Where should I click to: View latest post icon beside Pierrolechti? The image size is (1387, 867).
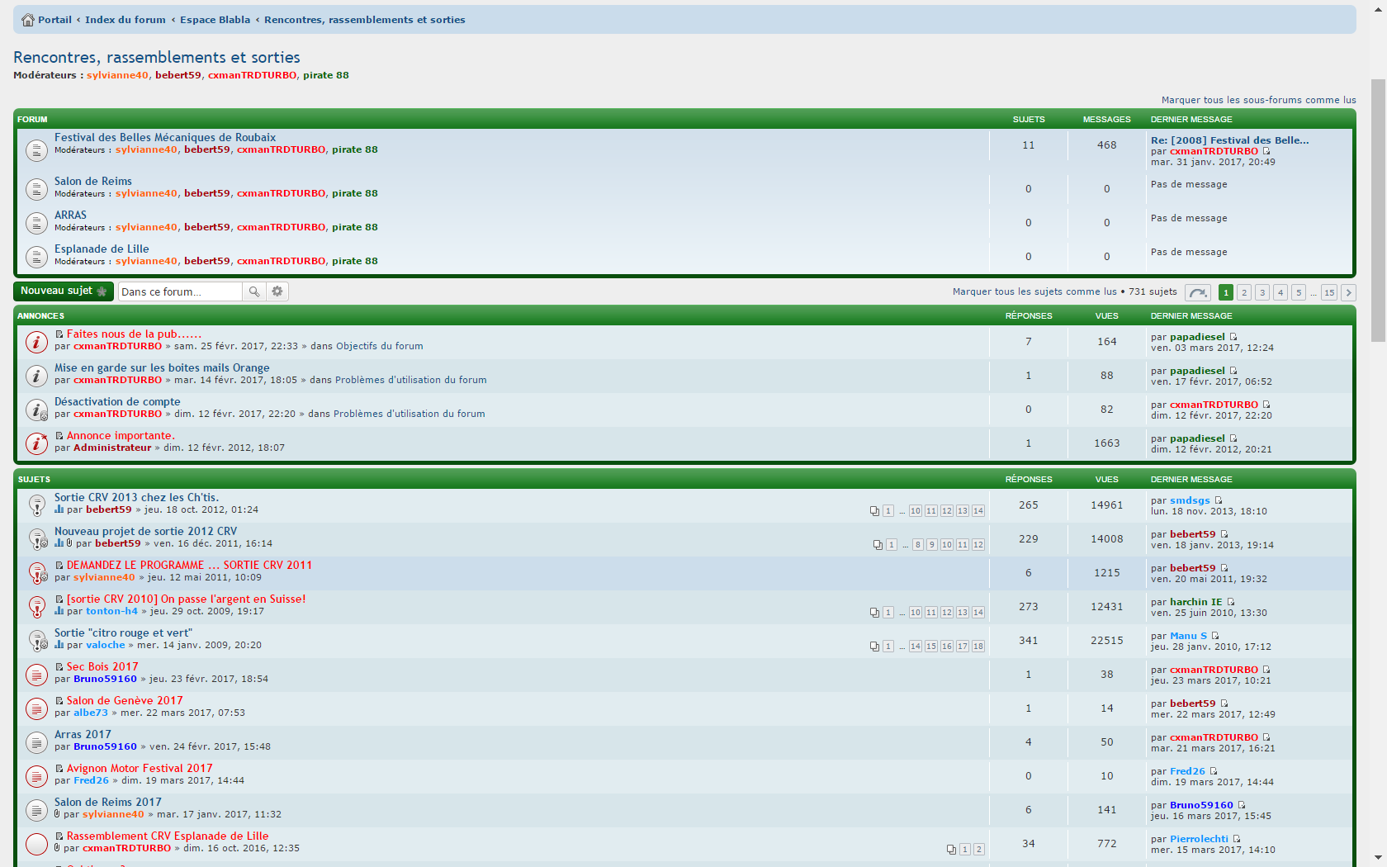[x=1236, y=839]
